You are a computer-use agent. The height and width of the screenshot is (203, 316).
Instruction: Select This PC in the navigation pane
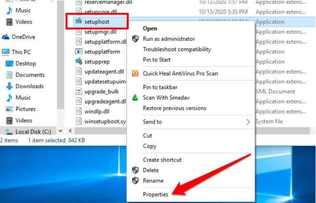(x=21, y=52)
